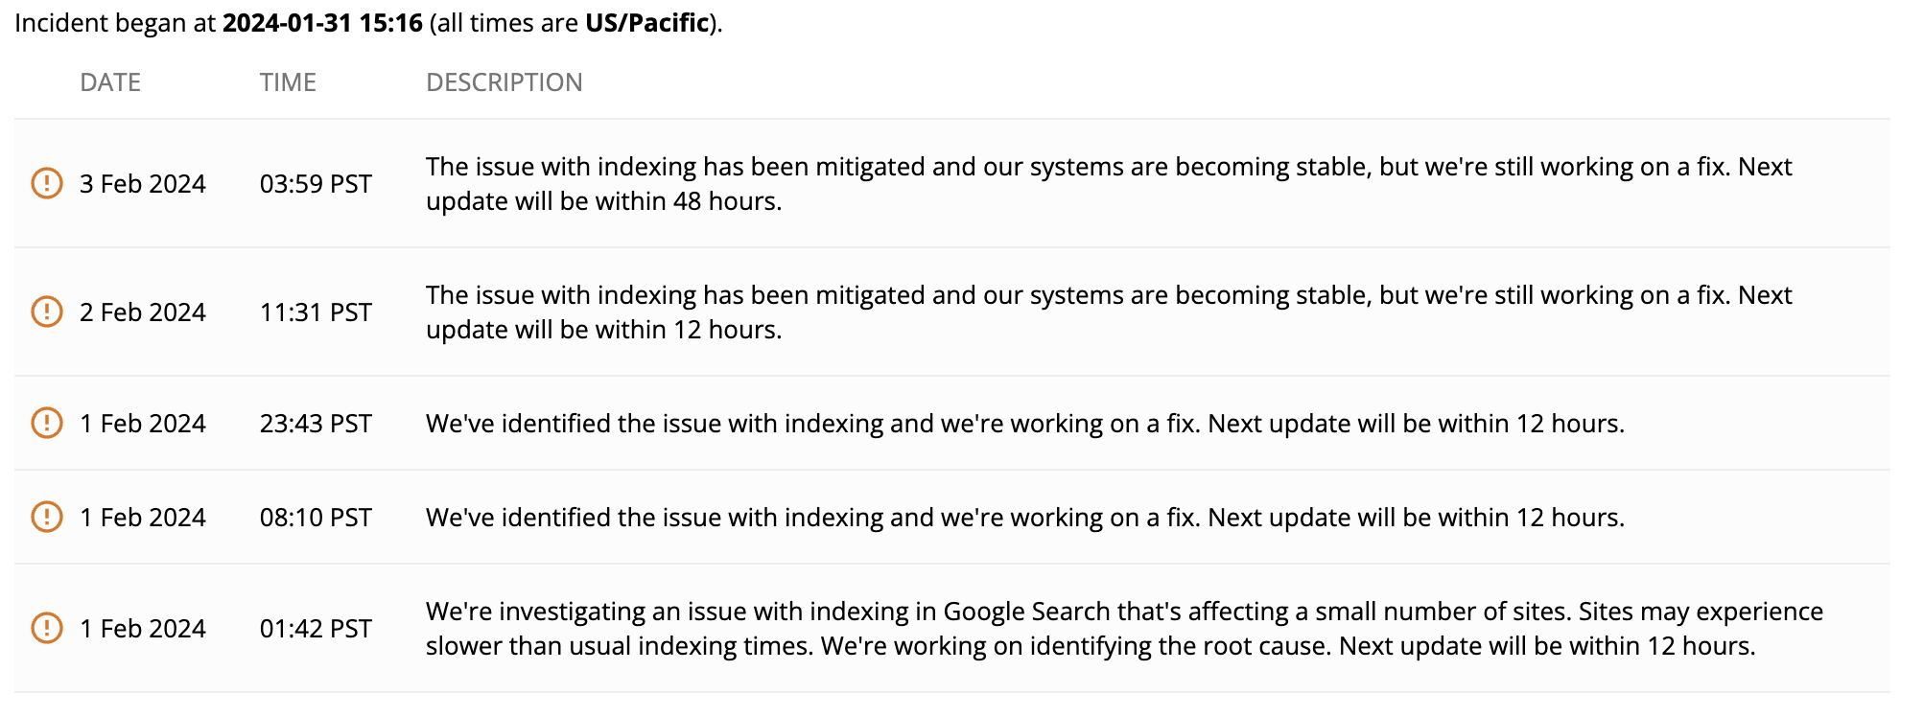Click the 11:31 PST time cell

click(316, 312)
